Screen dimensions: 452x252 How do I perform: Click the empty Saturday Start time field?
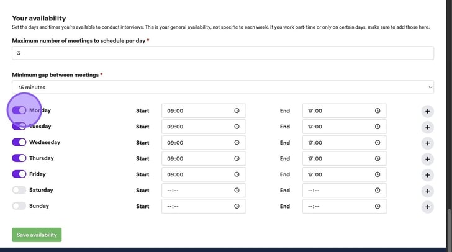tap(197, 191)
